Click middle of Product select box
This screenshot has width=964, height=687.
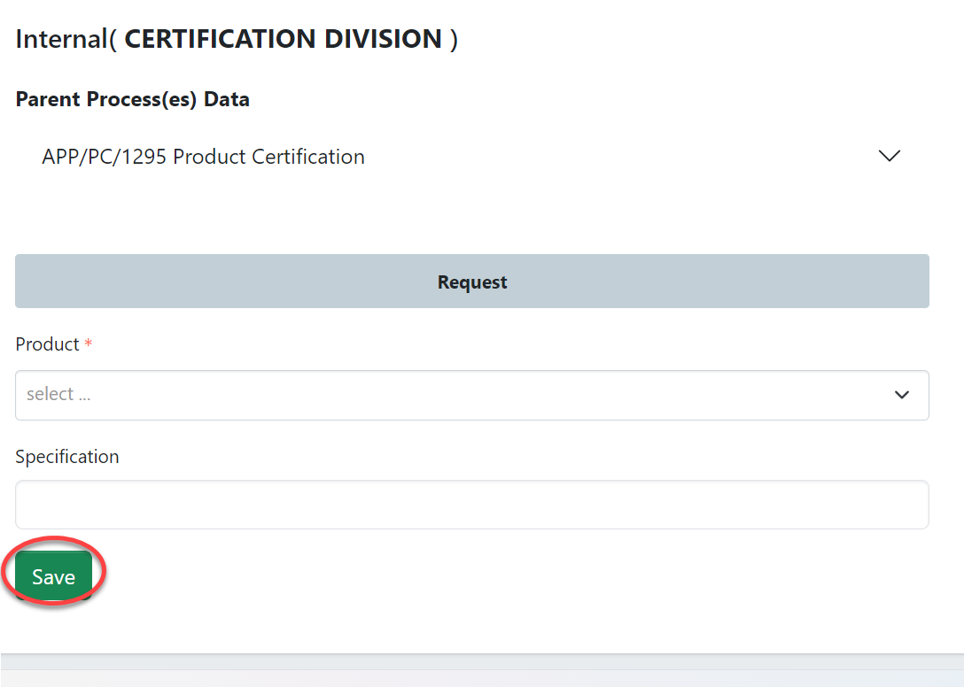click(471, 395)
